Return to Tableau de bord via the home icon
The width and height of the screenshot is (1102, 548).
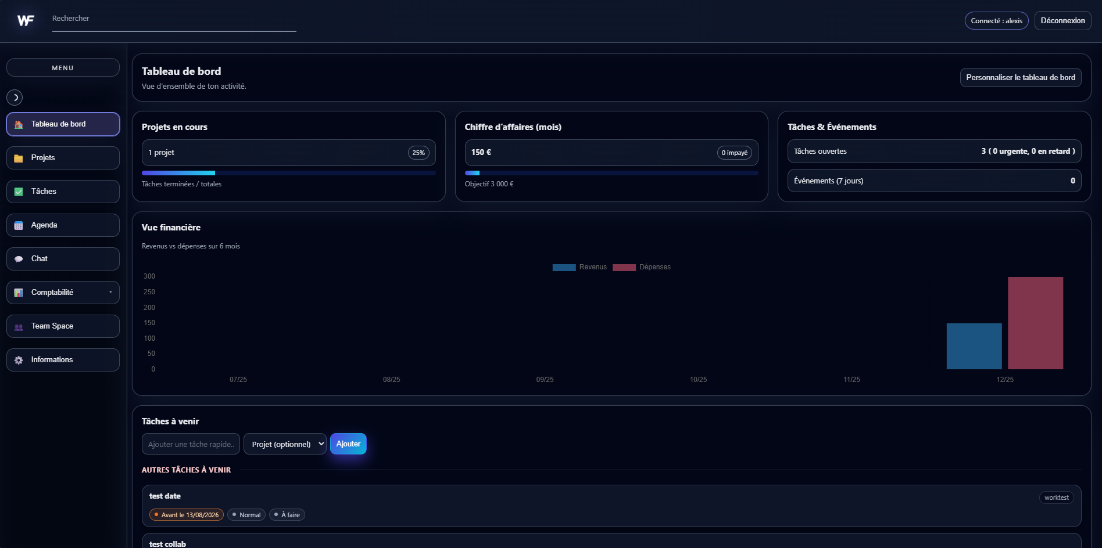pyautogui.click(x=18, y=124)
